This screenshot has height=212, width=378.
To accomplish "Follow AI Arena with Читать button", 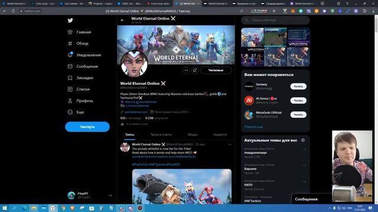I will (x=298, y=101).
